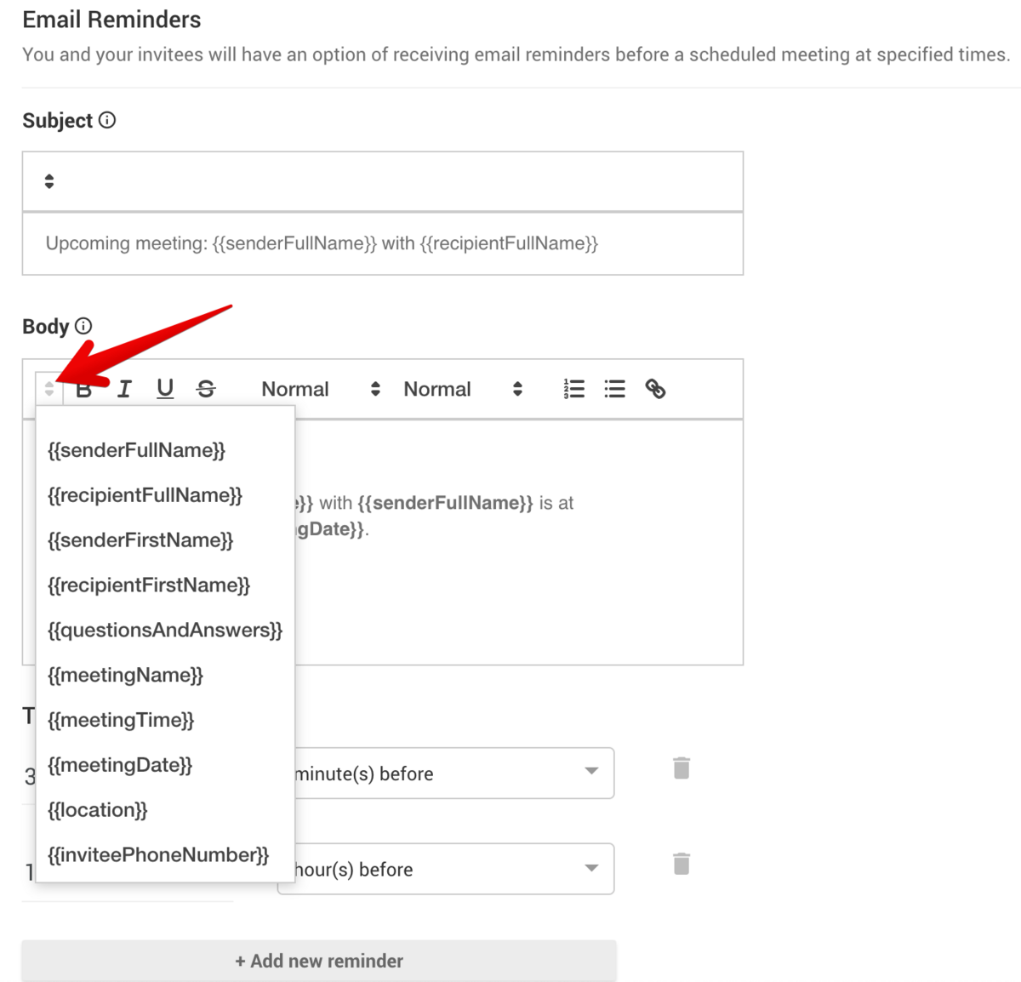Click the Add new reminder button
The height and width of the screenshot is (982, 1021).
[x=319, y=961]
